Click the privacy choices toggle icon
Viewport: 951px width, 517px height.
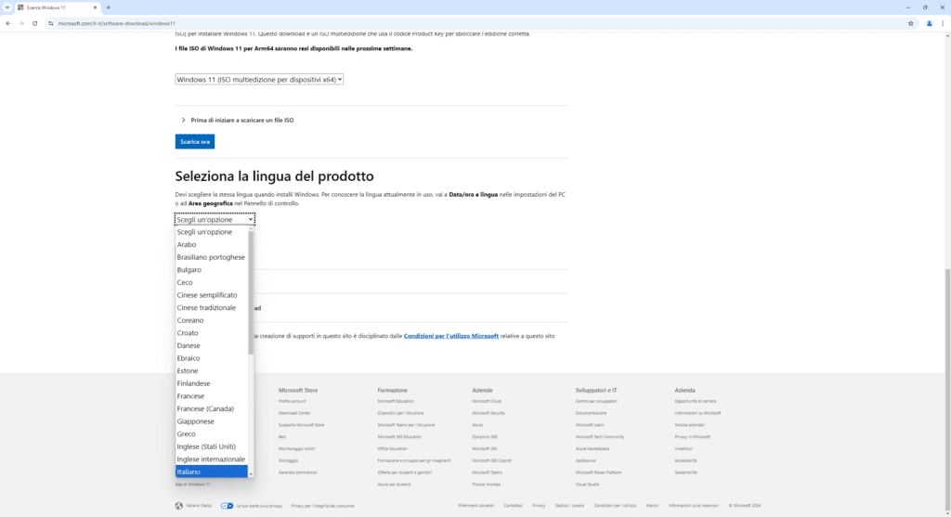point(227,506)
